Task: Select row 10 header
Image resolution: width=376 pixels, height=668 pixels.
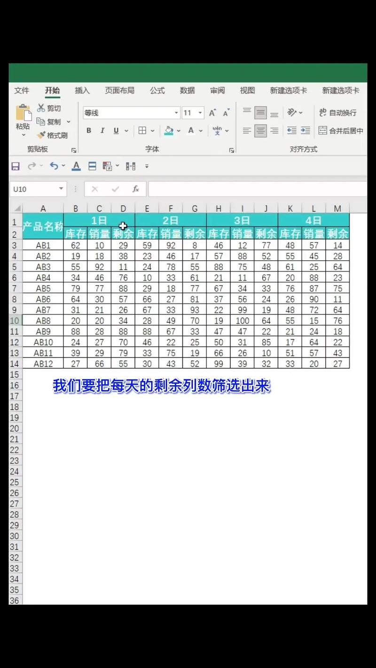Action: pyautogui.click(x=16, y=320)
